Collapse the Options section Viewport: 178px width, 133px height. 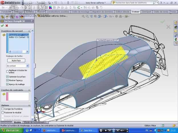tap(29, 105)
